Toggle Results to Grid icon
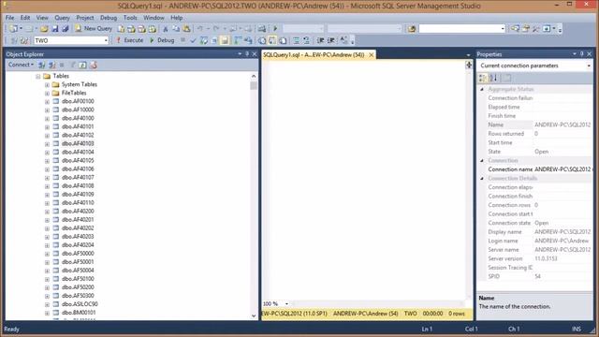Image resolution: width=599 pixels, height=337 pixels. coord(272,40)
